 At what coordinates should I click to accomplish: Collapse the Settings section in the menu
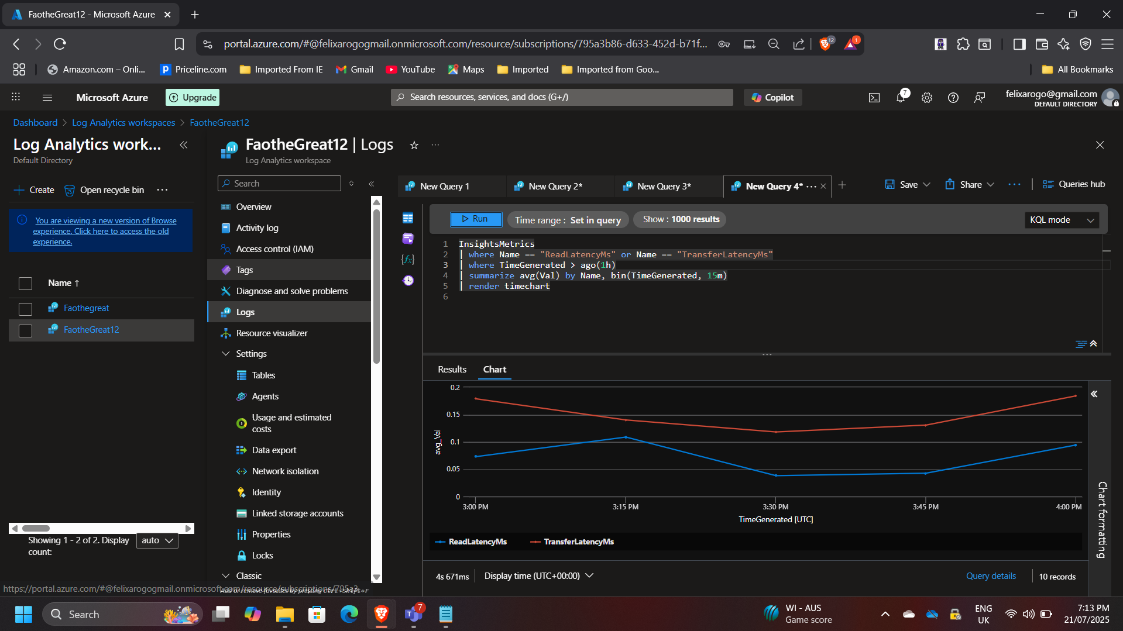[x=226, y=354]
